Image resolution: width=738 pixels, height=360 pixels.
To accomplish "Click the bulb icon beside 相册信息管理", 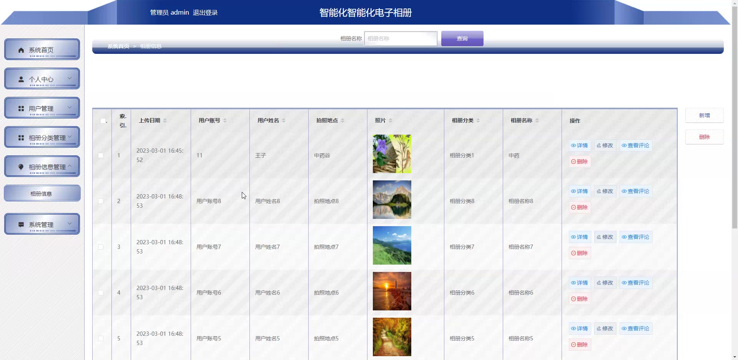I will pos(21,167).
